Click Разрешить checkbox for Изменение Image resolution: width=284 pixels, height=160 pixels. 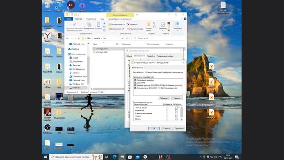click(167, 110)
